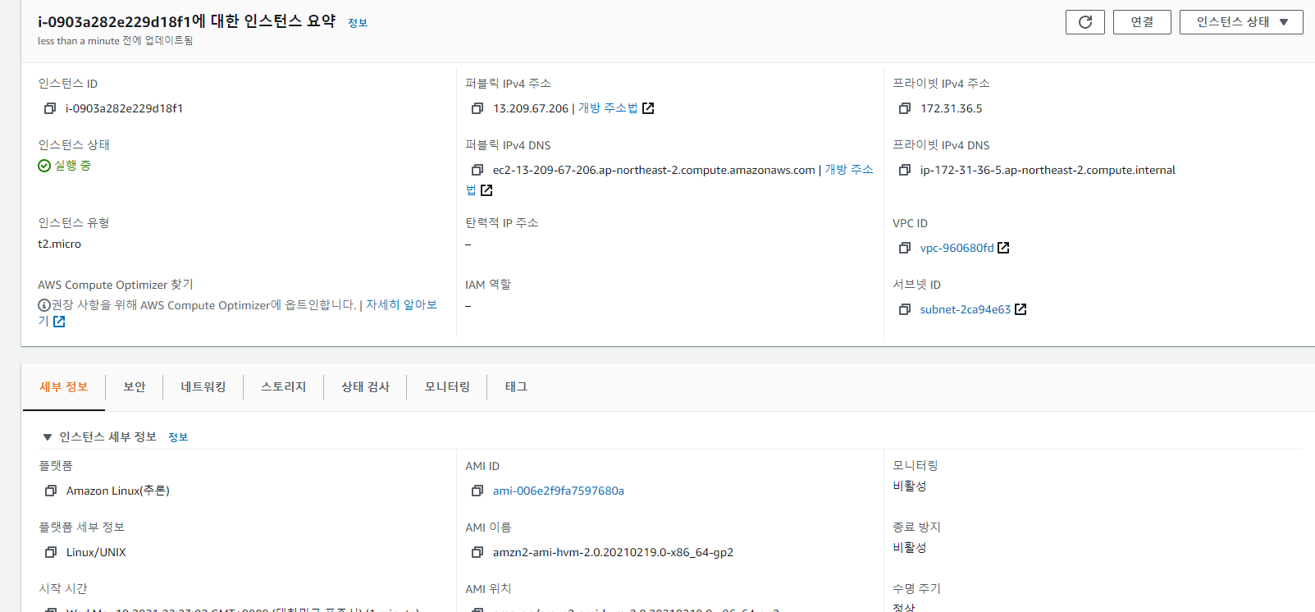Switch to the 보안 tab
The height and width of the screenshot is (612, 1315).
tap(135, 387)
